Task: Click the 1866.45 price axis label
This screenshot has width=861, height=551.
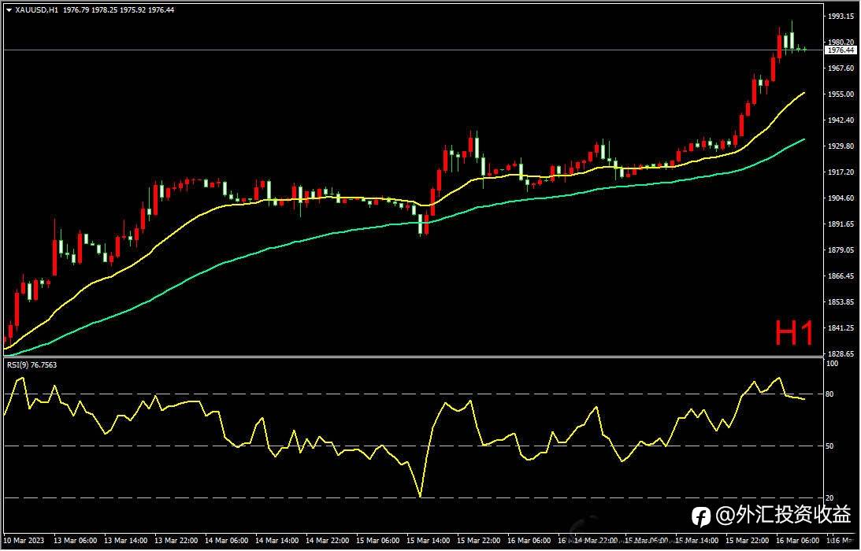Action: click(x=841, y=275)
